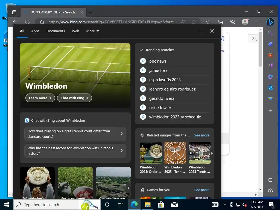Open Outlook in the Edge sidebar
The width and height of the screenshot is (280, 210).
(x=270, y=88)
